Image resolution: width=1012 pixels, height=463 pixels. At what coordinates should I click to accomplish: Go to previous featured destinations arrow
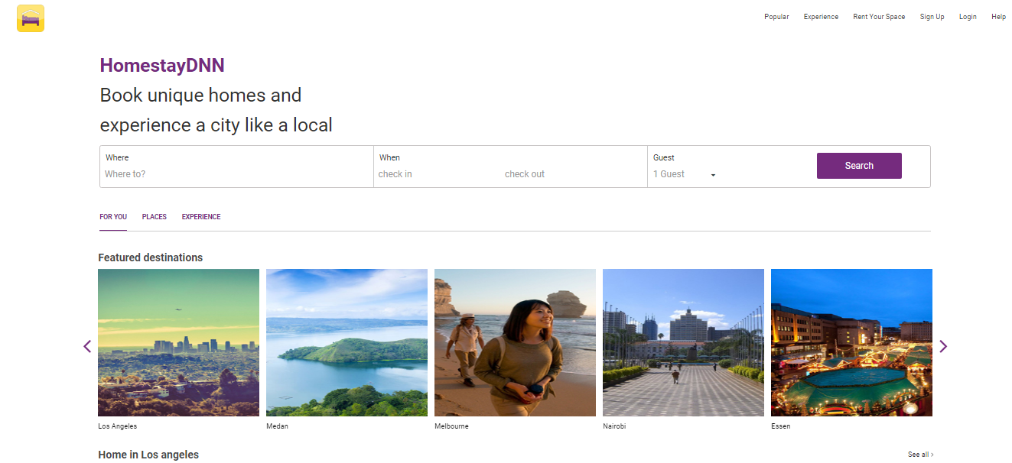tap(87, 346)
